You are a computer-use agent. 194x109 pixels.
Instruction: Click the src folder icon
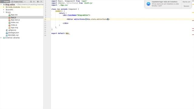pos(7,12)
